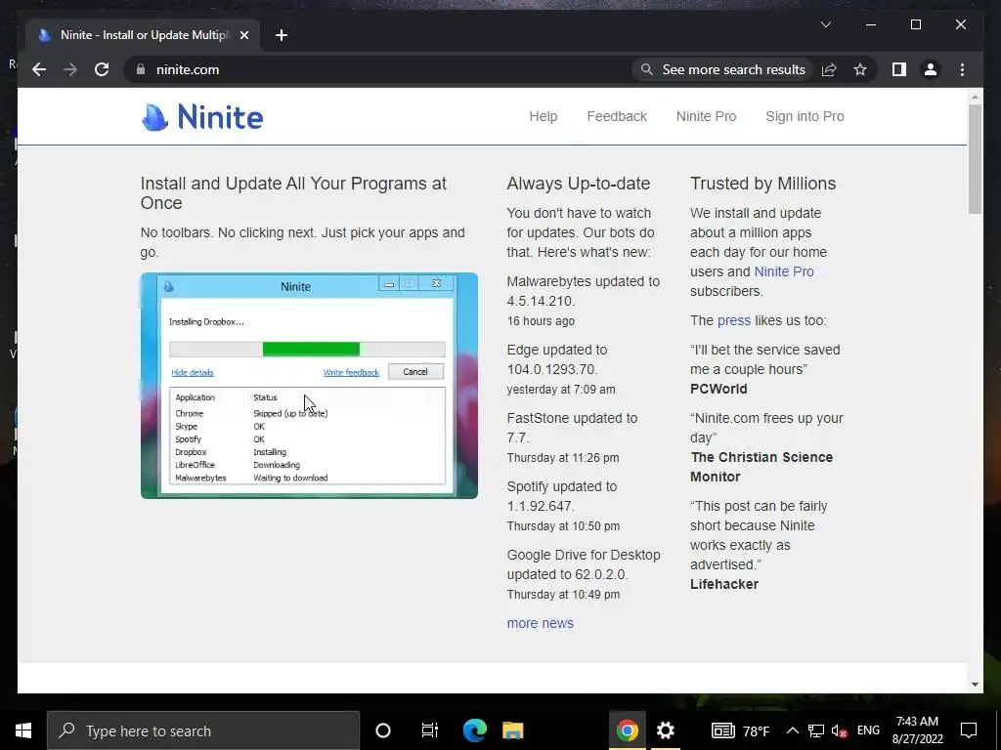Open weather widget showing 78°F
The image size is (1001, 750).
(x=741, y=730)
